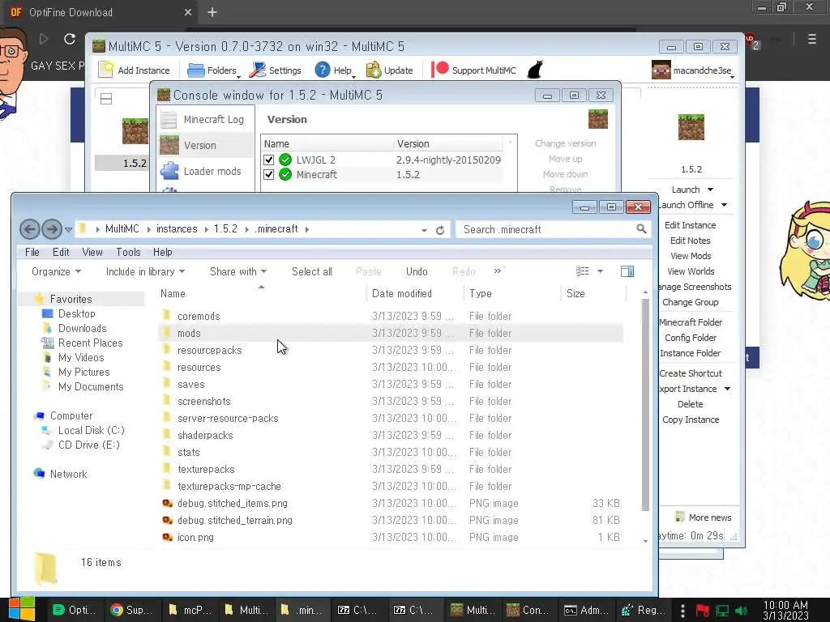
Task: Open MultiMC Settings toolbar icon
Action: [258, 70]
